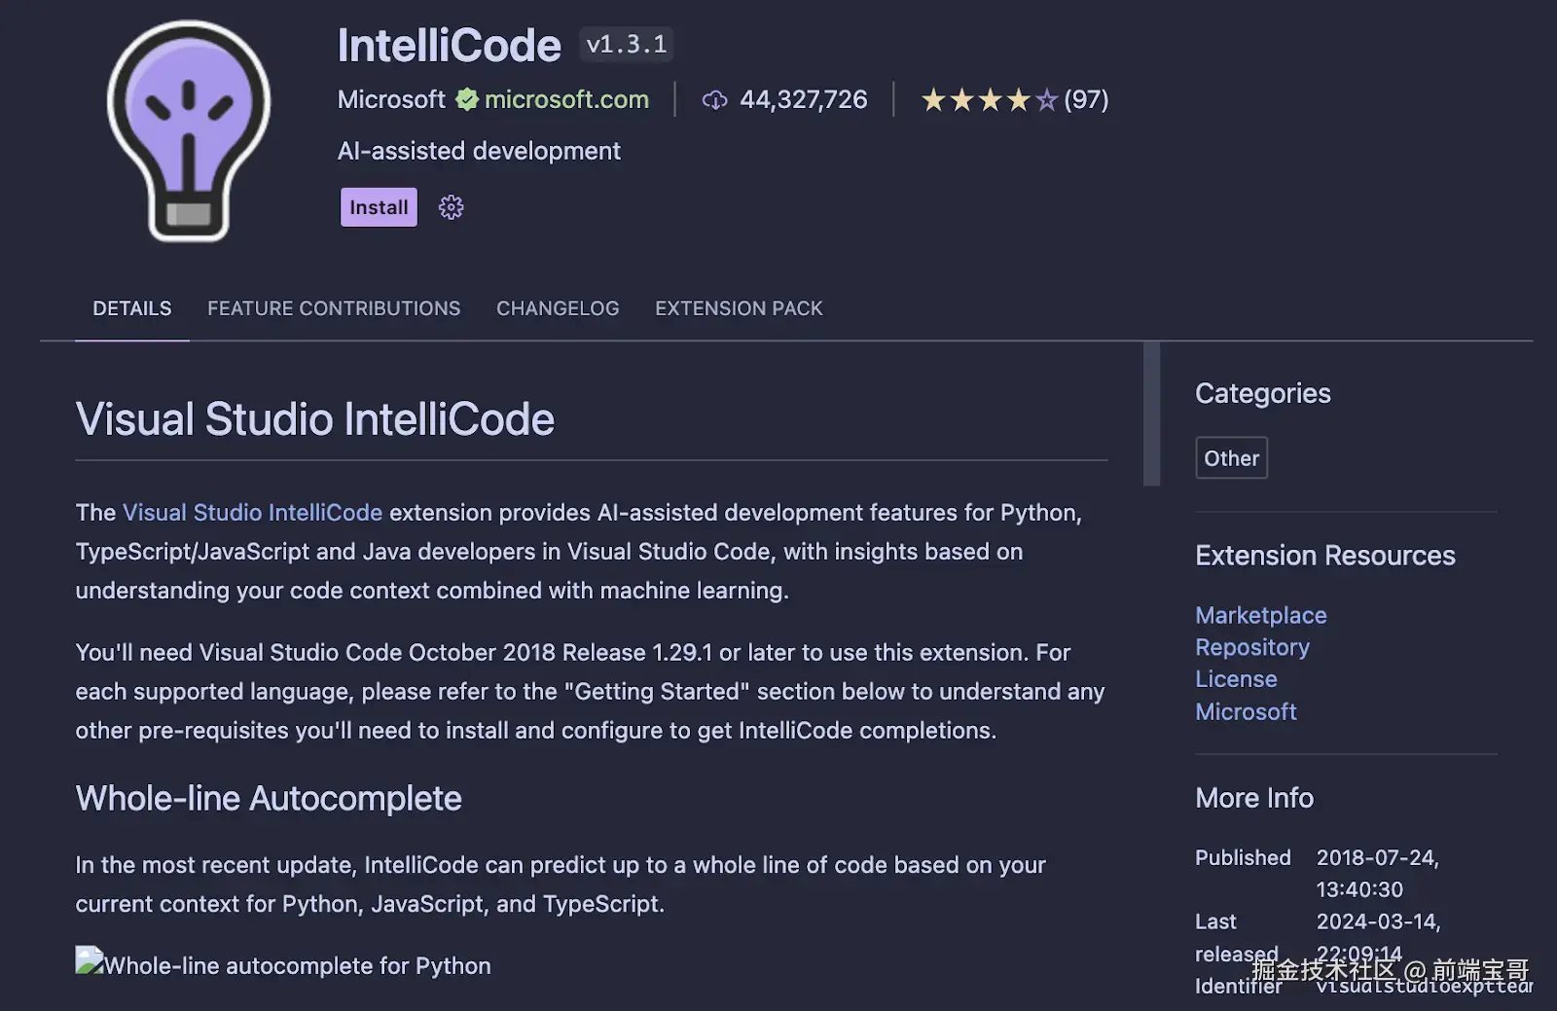Click the Microsoft resource link
The width and height of the screenshot is (1557, 1011).
(x=1246, y=711)
